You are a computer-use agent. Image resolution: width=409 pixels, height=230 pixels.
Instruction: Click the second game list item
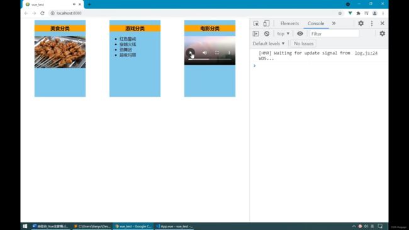[x=128, y=44]
